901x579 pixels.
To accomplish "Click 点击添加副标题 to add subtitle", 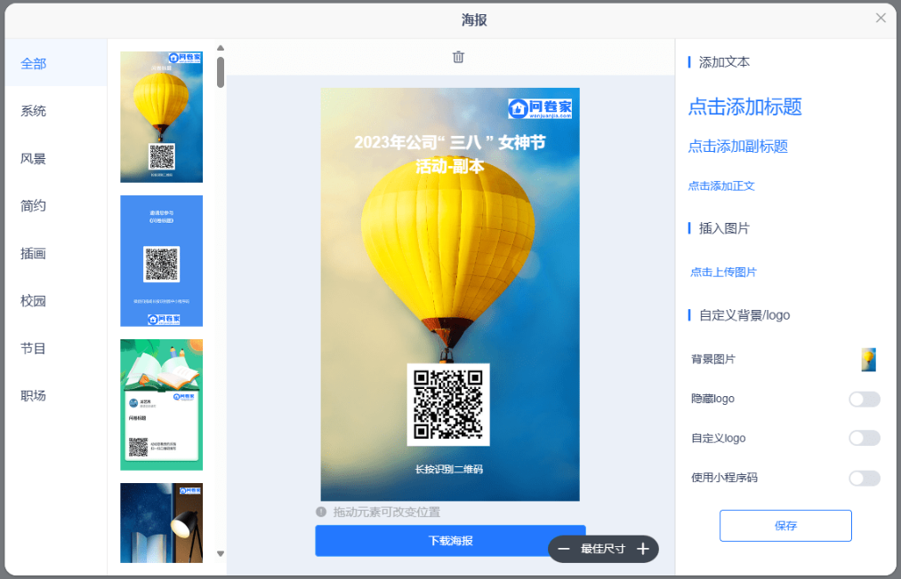I will 738,147.
